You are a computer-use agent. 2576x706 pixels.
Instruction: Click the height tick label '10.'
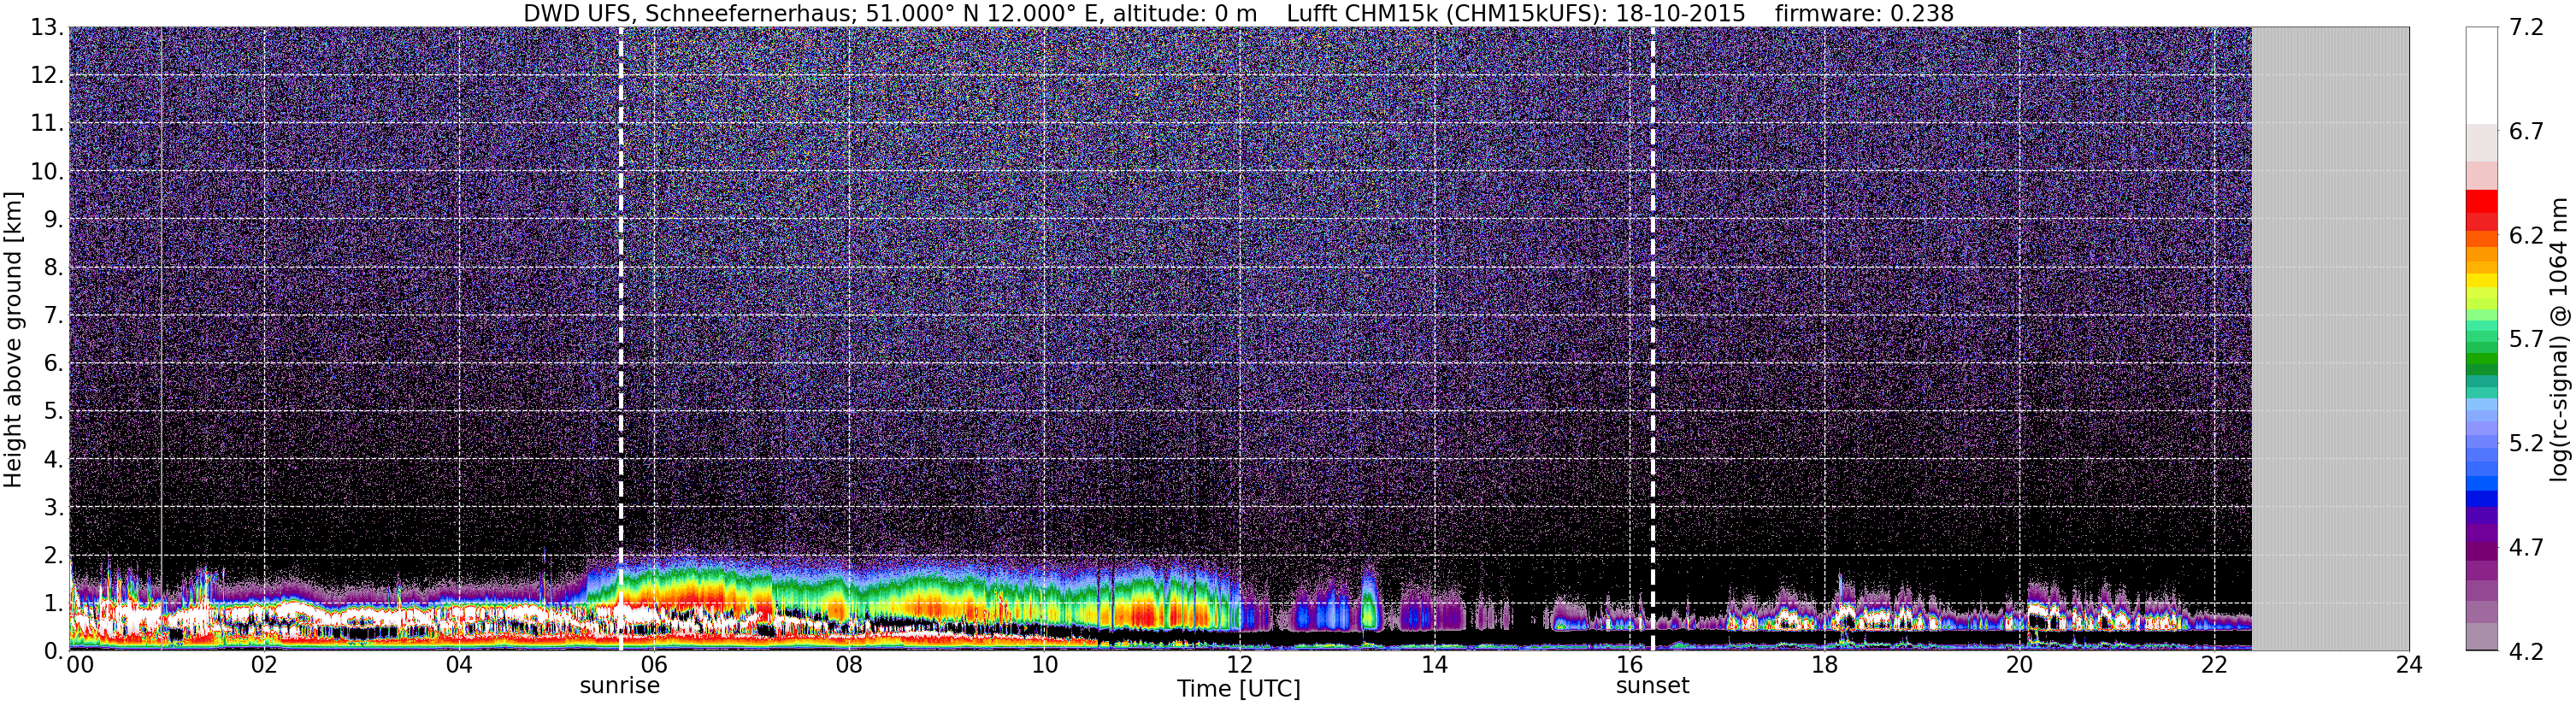tap(47, 172)
